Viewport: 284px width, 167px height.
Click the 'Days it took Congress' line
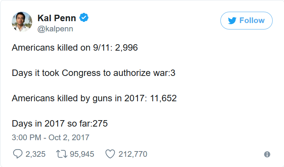pos(94,73)
